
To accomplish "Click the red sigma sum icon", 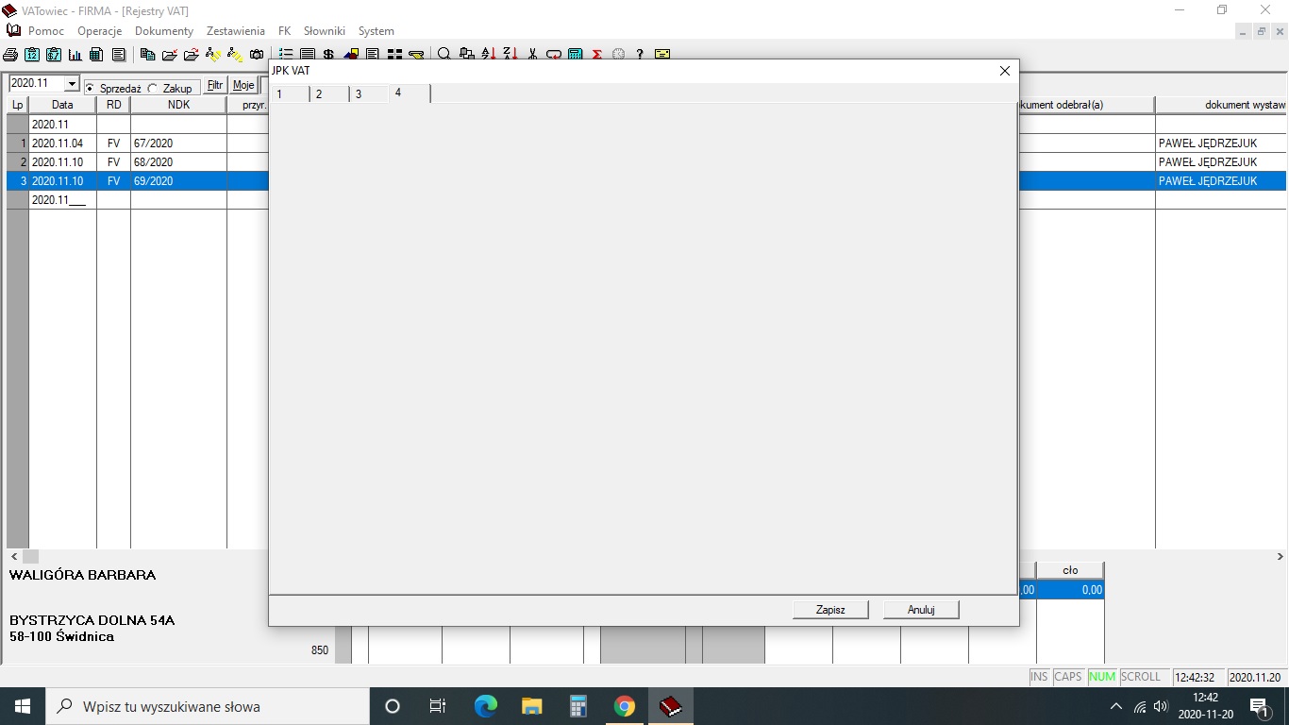I will click(597, 55).
